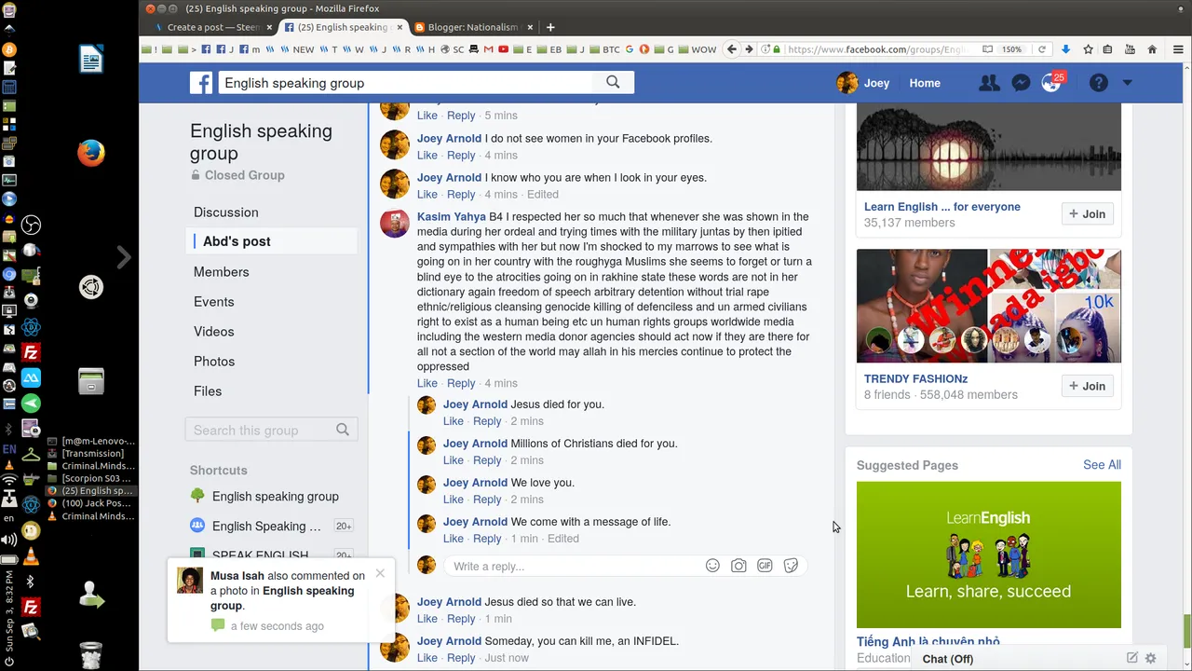Viewport: 1192px width, 671px height.
Task: Close the Musa Isah notification popup
Action: pyautogui.click(x=380, y=573)
